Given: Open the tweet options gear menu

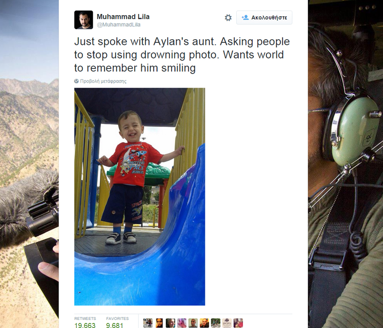Looking at the screenshot, I should click(x=228, y=18).
